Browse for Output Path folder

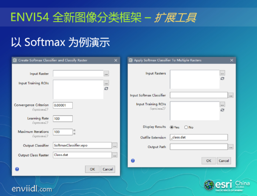click(230, 147)
